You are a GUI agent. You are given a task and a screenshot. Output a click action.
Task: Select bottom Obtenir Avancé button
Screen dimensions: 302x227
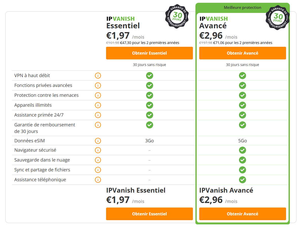[x=243, y=214]
